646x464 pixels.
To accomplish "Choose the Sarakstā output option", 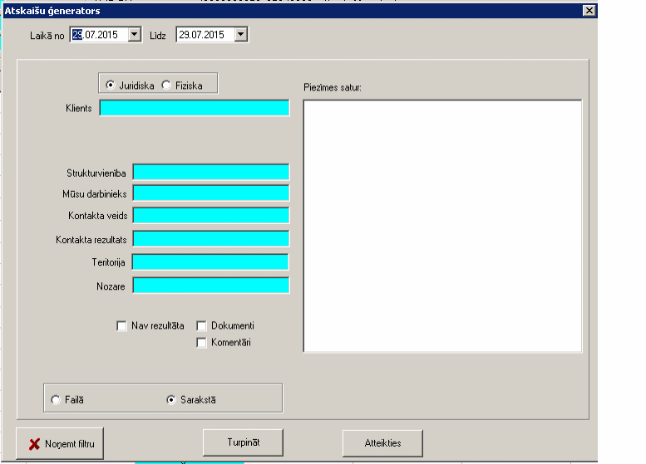I will 171,399.
